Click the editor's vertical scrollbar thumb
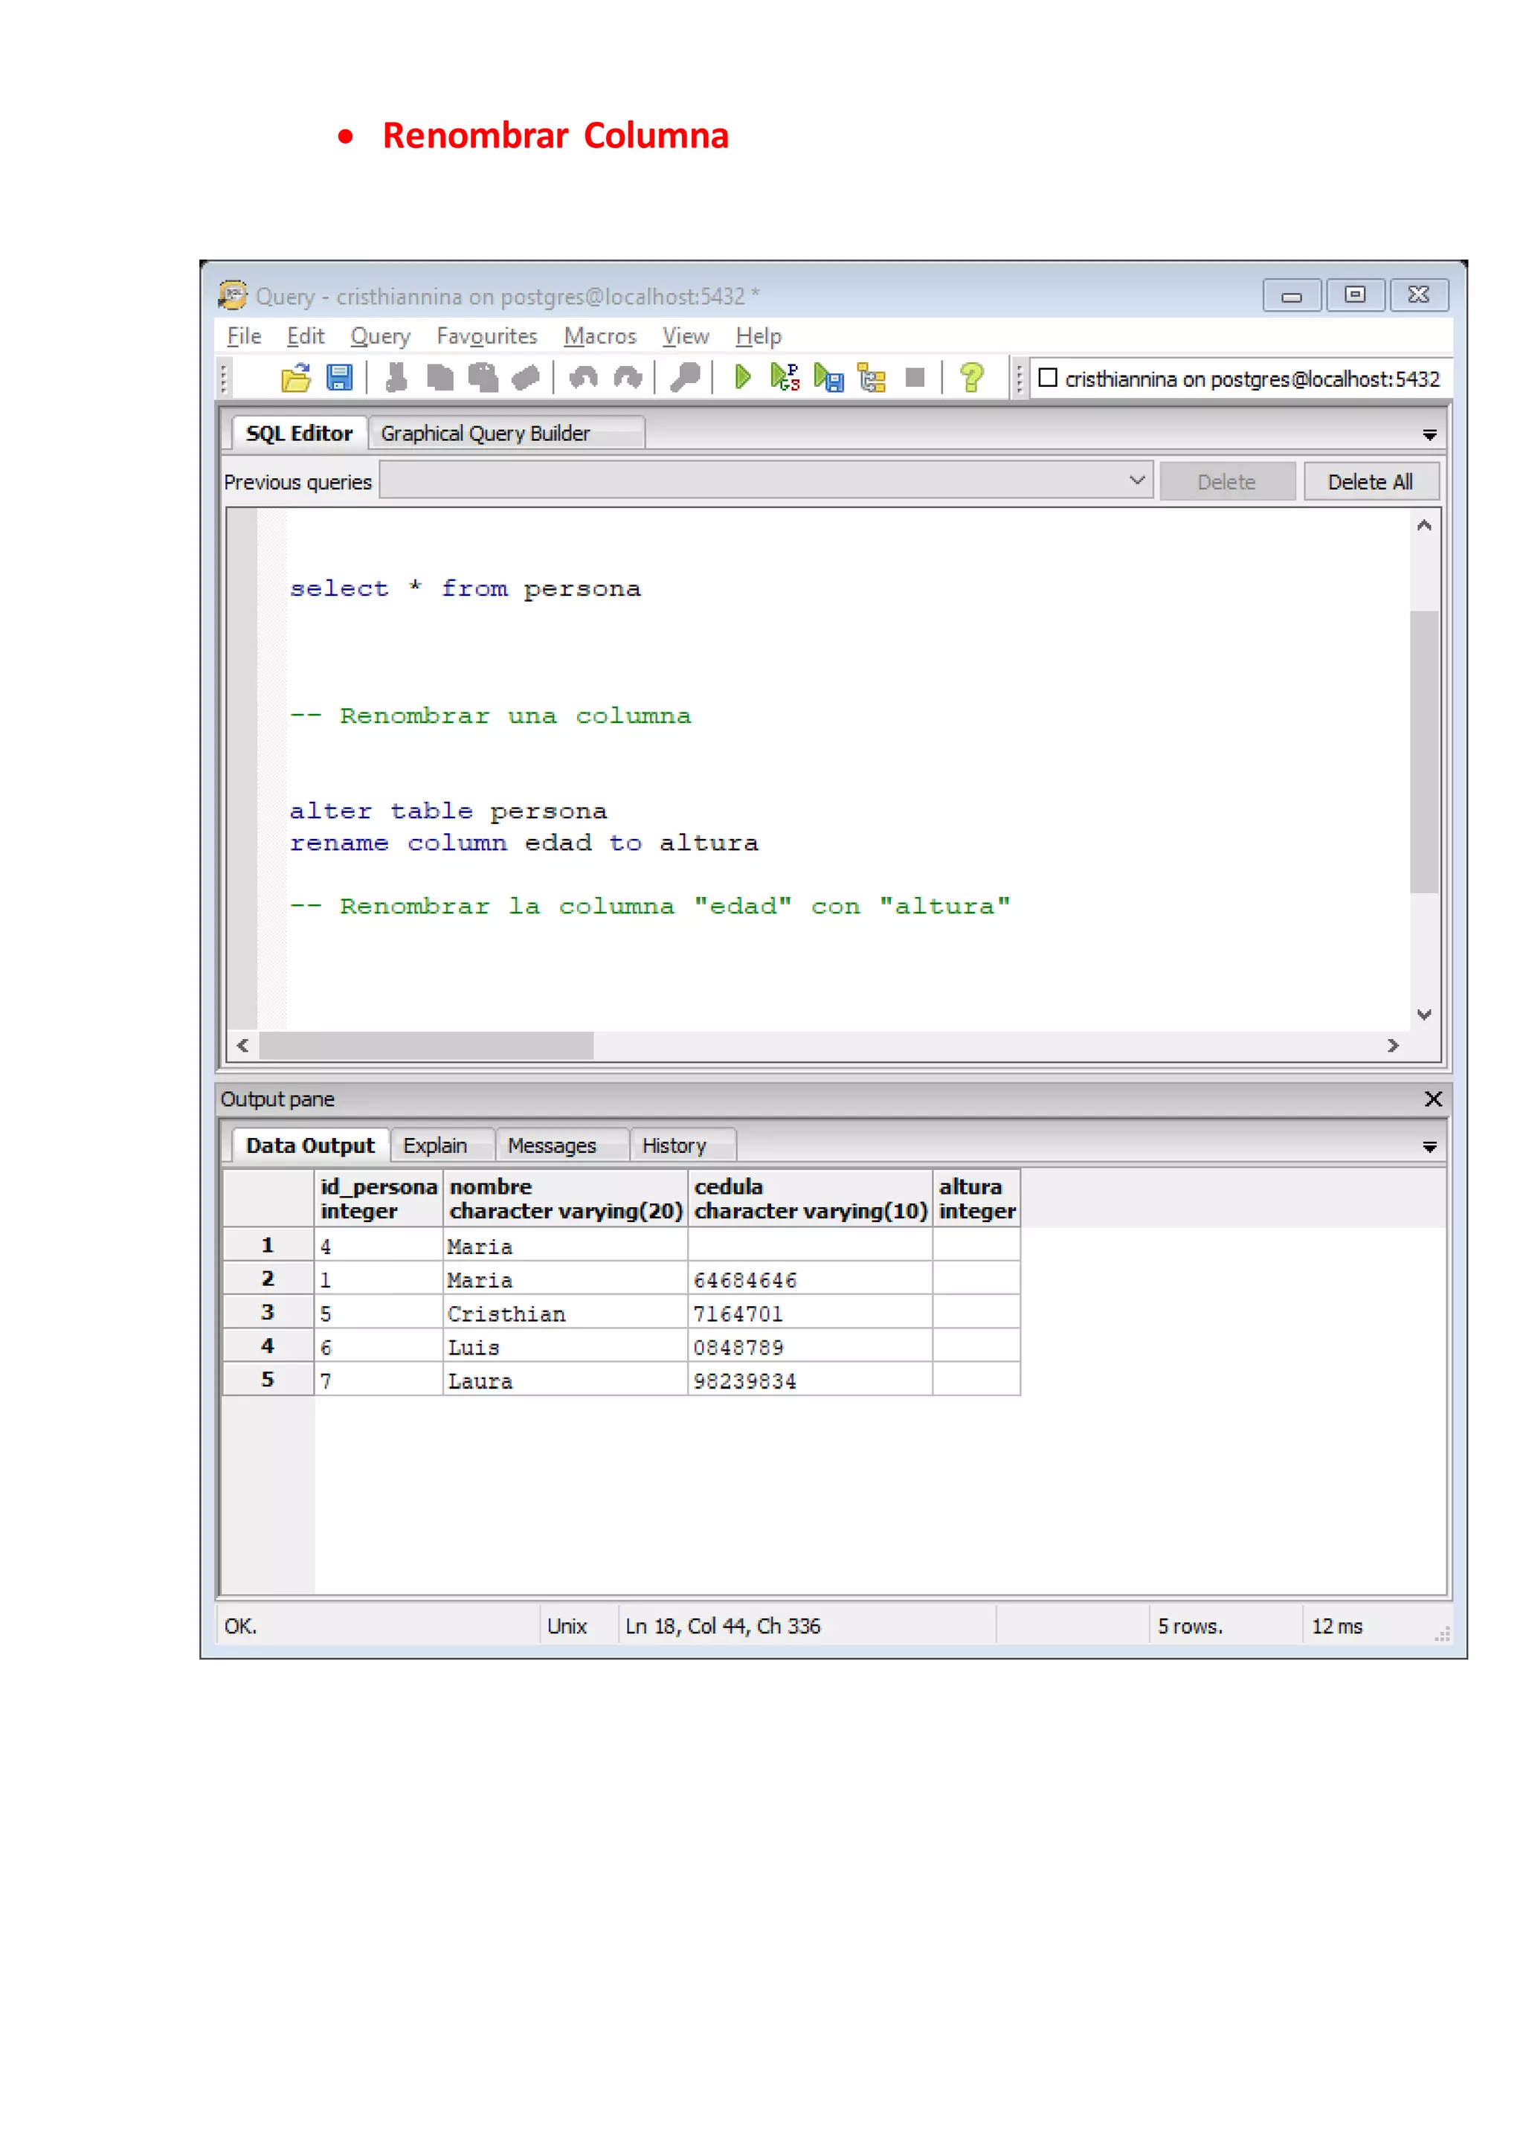The image size is (1523, 2154). click(x=1423, y=751)
